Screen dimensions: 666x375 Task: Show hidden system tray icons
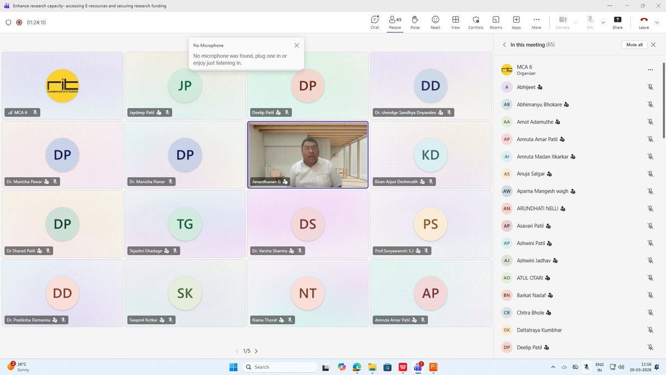[553, 367]
